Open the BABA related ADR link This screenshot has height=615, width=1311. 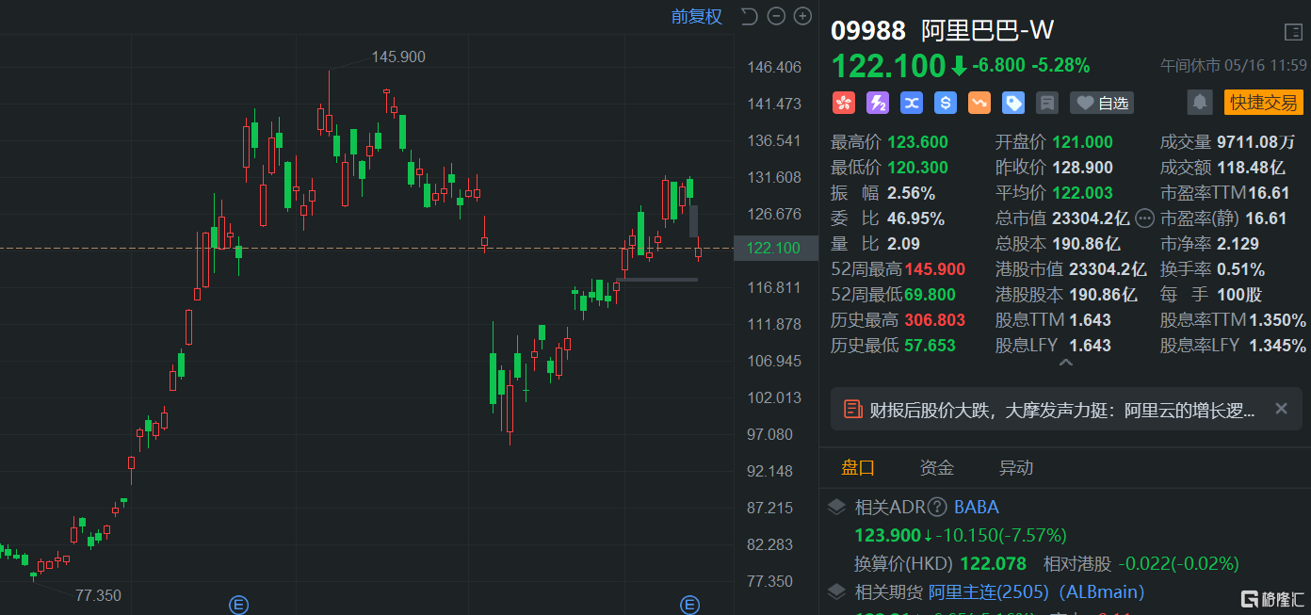(x=977, y=508)
